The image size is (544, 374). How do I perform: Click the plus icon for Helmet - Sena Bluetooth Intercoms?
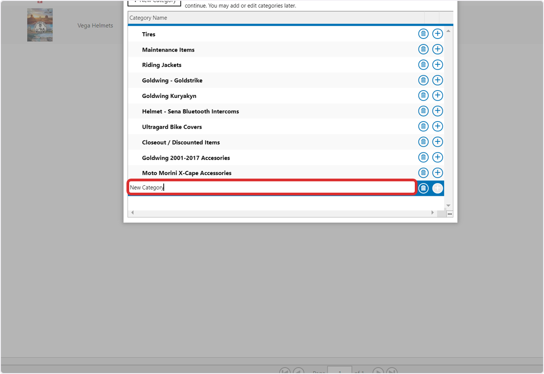(x=437, y=111)
